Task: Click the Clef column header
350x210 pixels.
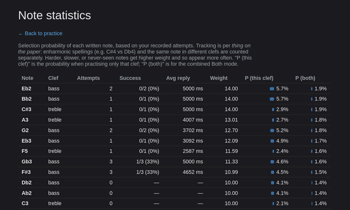Action: coord(53,78)
